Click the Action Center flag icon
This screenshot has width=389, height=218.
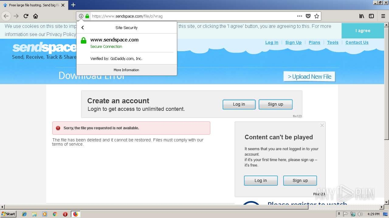pos(346,214)
